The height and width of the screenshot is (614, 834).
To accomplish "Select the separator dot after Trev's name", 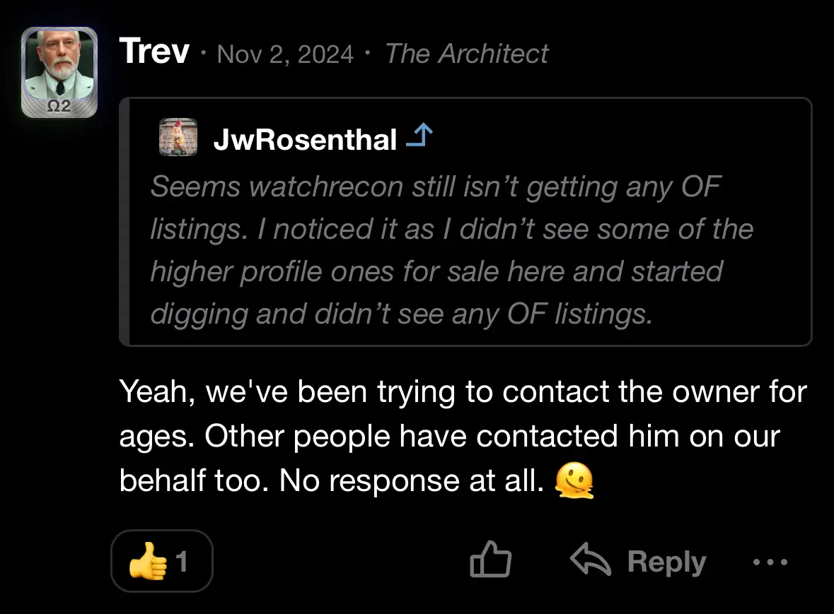I will coord(204,54).
